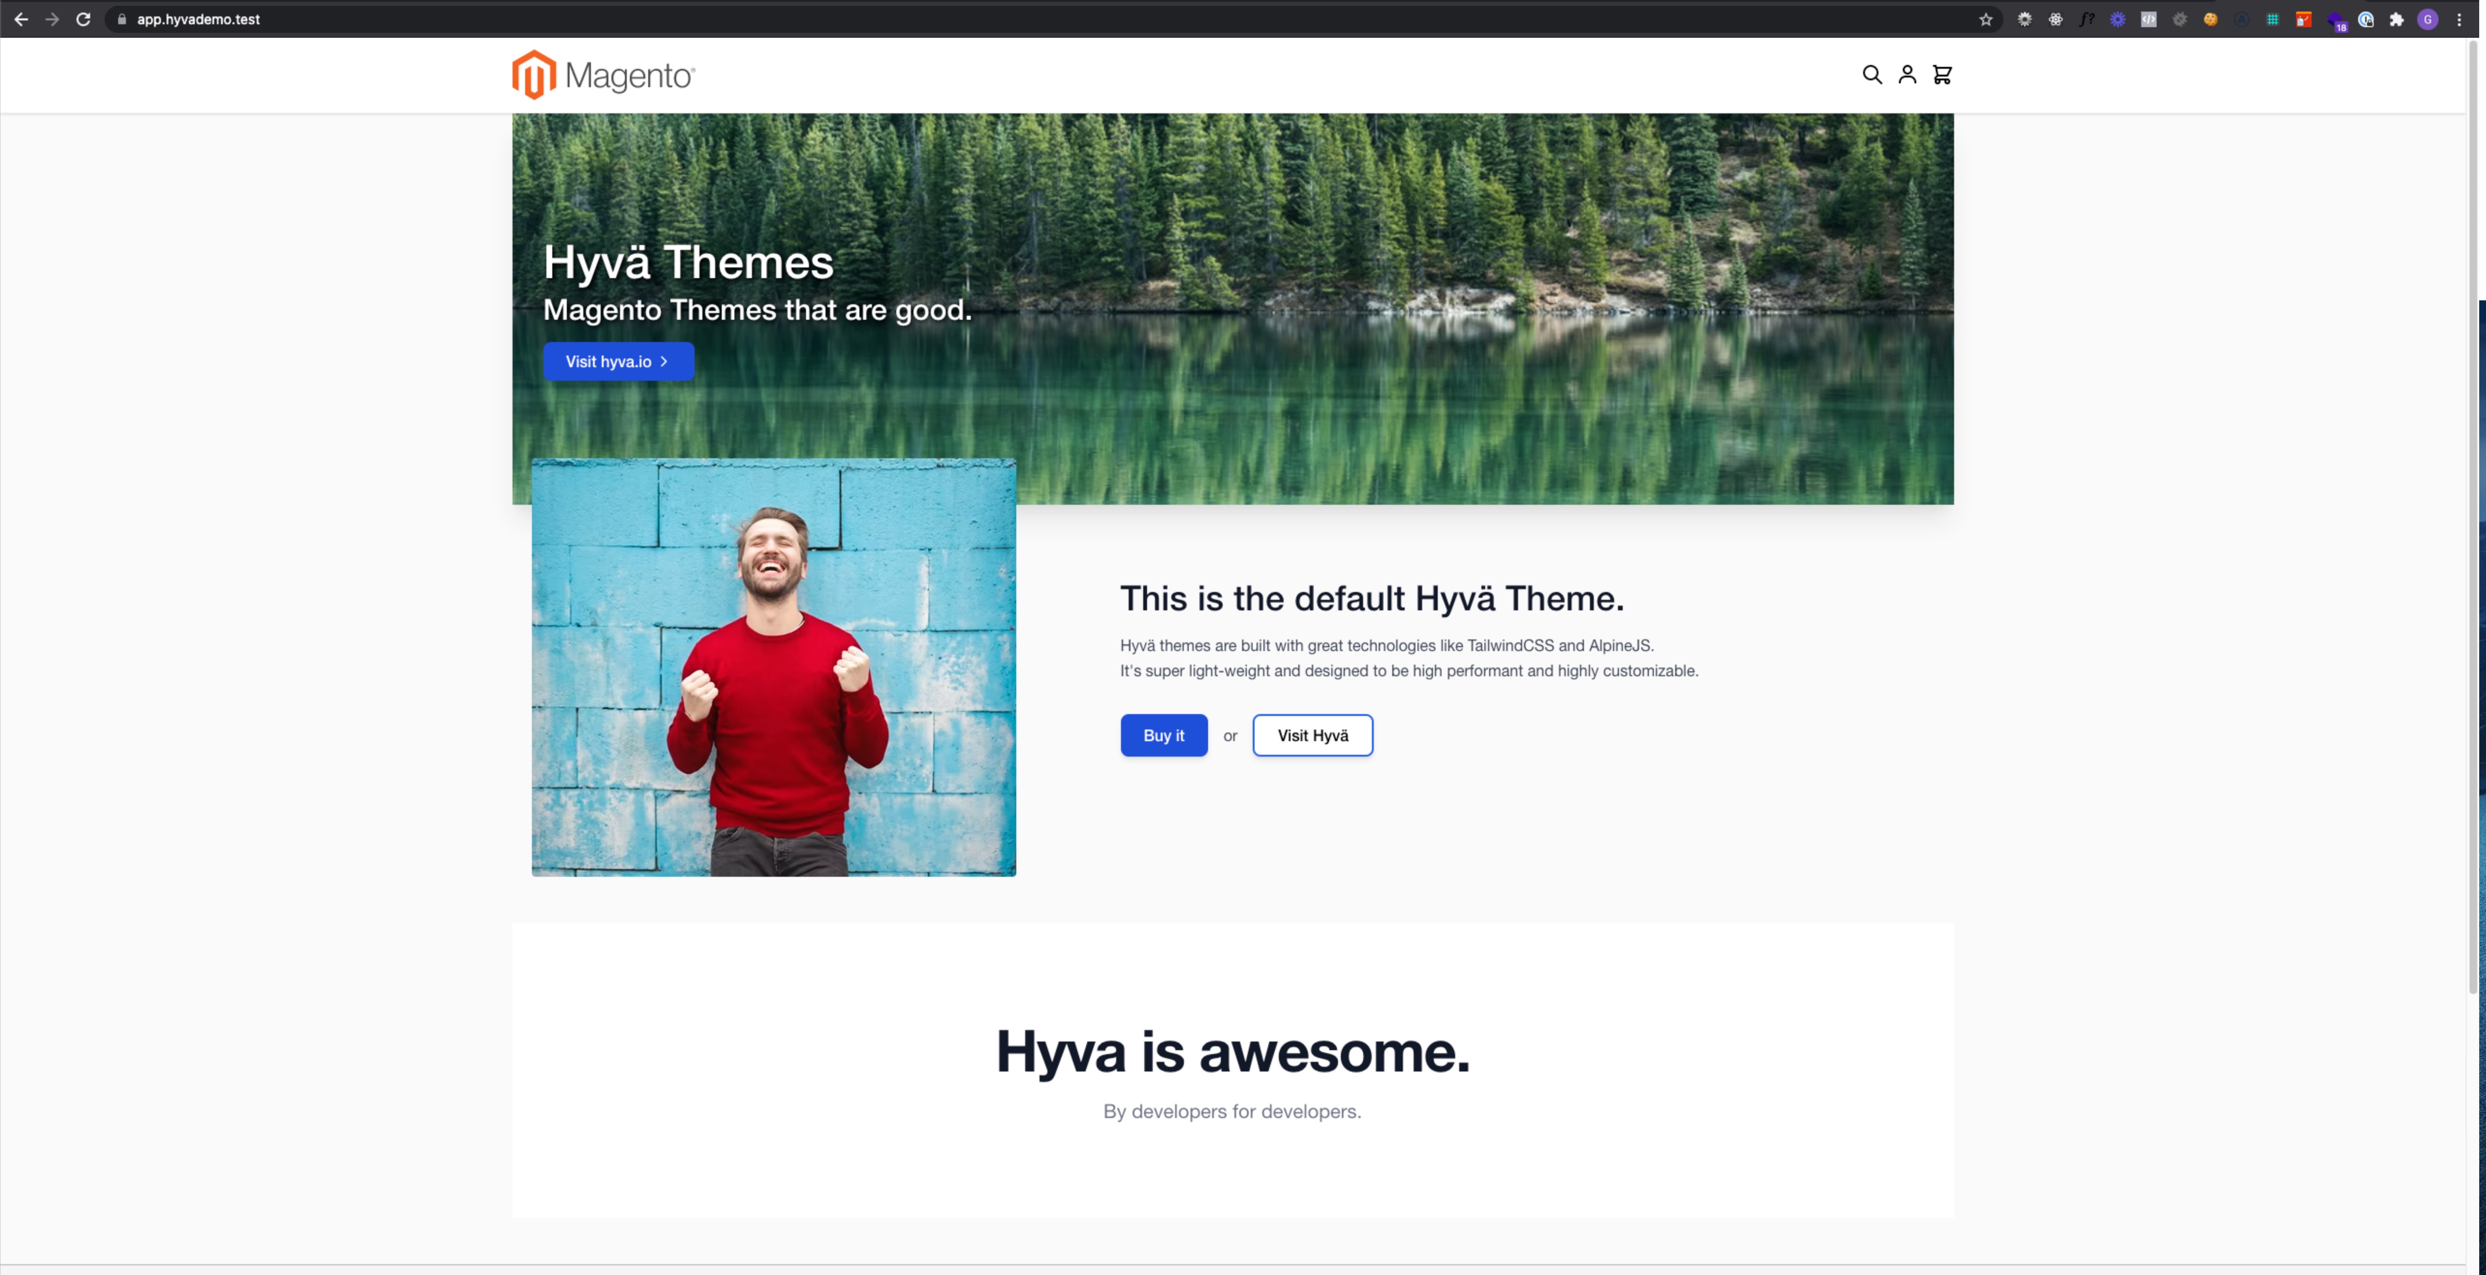
Task: Click the dark gray cog extension icon
Action: point(2179,19)
